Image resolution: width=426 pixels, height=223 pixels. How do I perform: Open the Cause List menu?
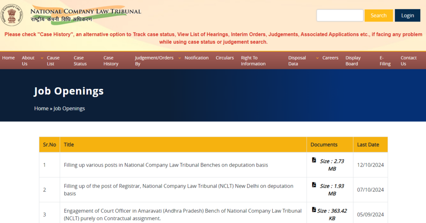click(53, 61)
